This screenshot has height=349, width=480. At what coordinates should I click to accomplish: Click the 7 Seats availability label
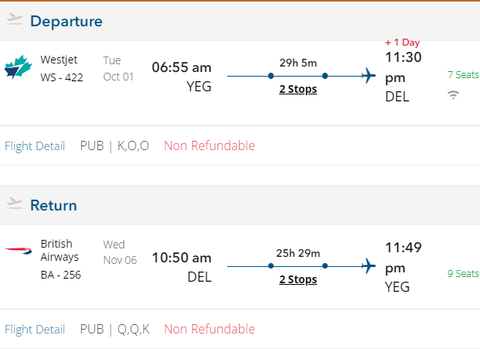point(463,75)
